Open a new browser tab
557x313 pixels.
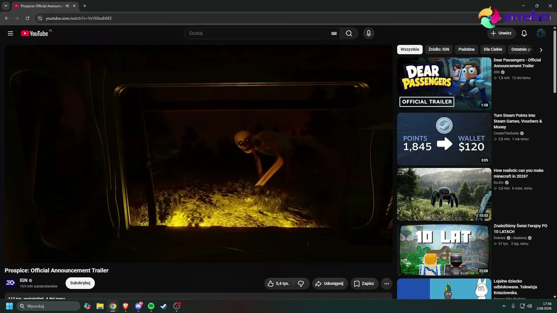[84, 6]
